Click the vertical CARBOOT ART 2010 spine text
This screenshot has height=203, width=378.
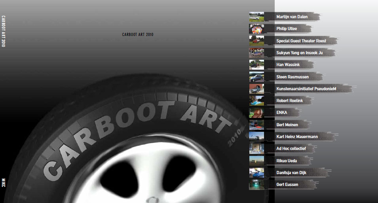coord(4,32)
